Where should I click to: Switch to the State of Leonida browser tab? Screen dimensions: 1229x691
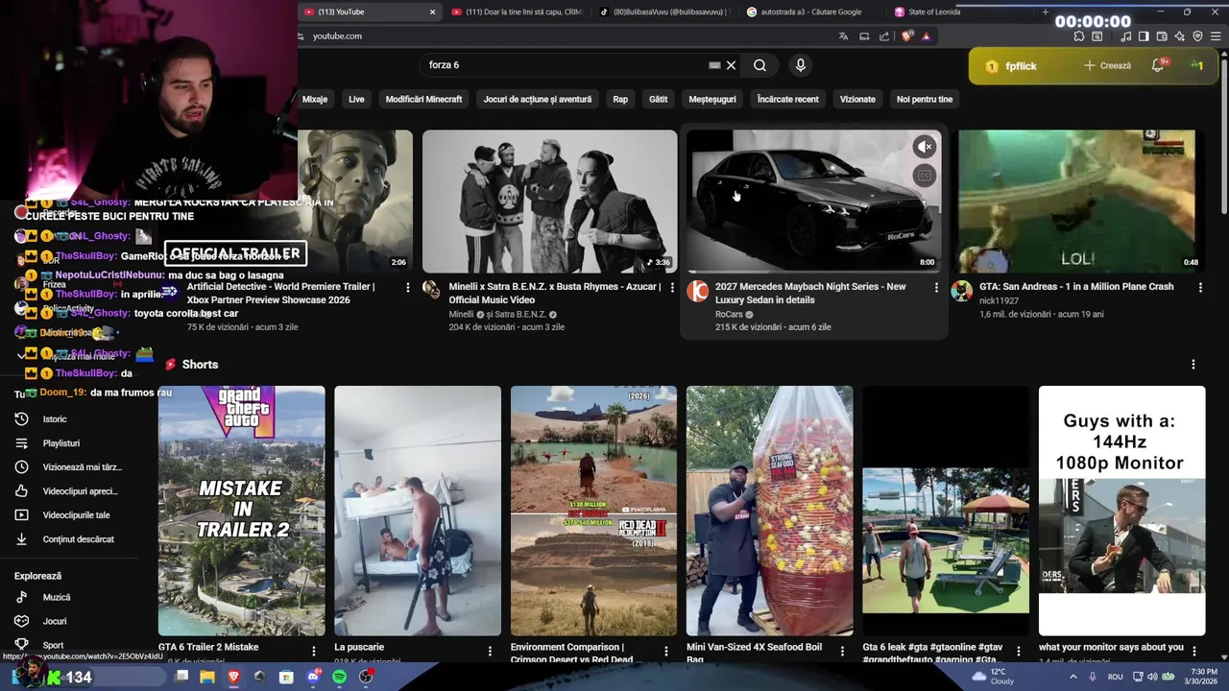point(933,12)
